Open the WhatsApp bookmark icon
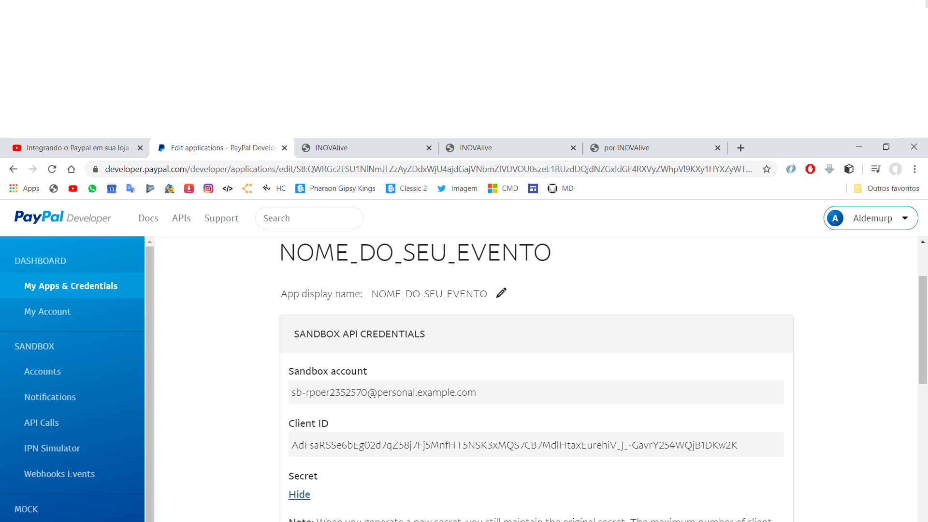928x522 pixels. pyautogui.click(x=92, y=188)
